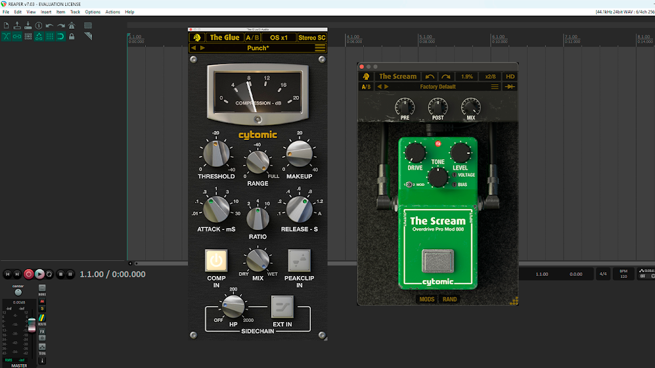655x368 pixels.
Task: Toggle the PEAKCLIP IN button
Action: point(299,261)
